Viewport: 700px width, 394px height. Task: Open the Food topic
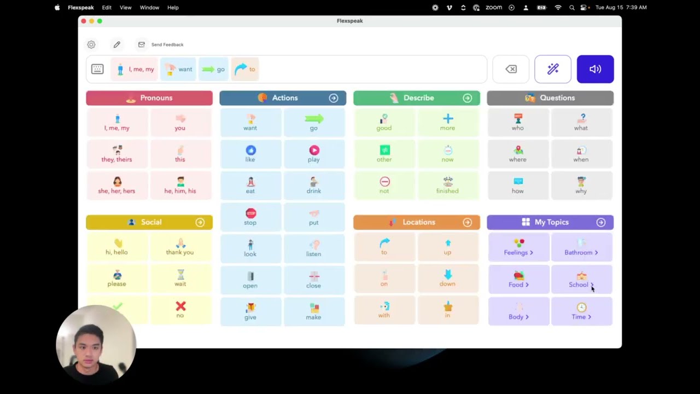[518, 280]
